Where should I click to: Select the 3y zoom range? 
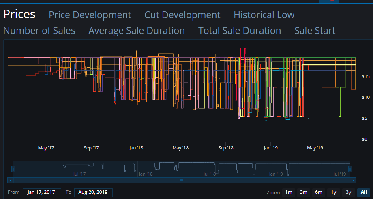point(348,192)
